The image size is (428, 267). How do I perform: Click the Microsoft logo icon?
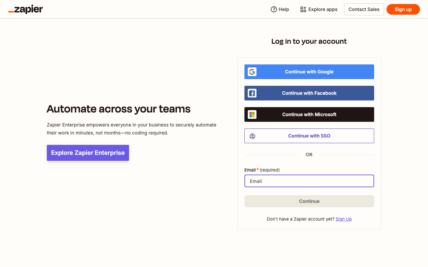click(252, 114)
